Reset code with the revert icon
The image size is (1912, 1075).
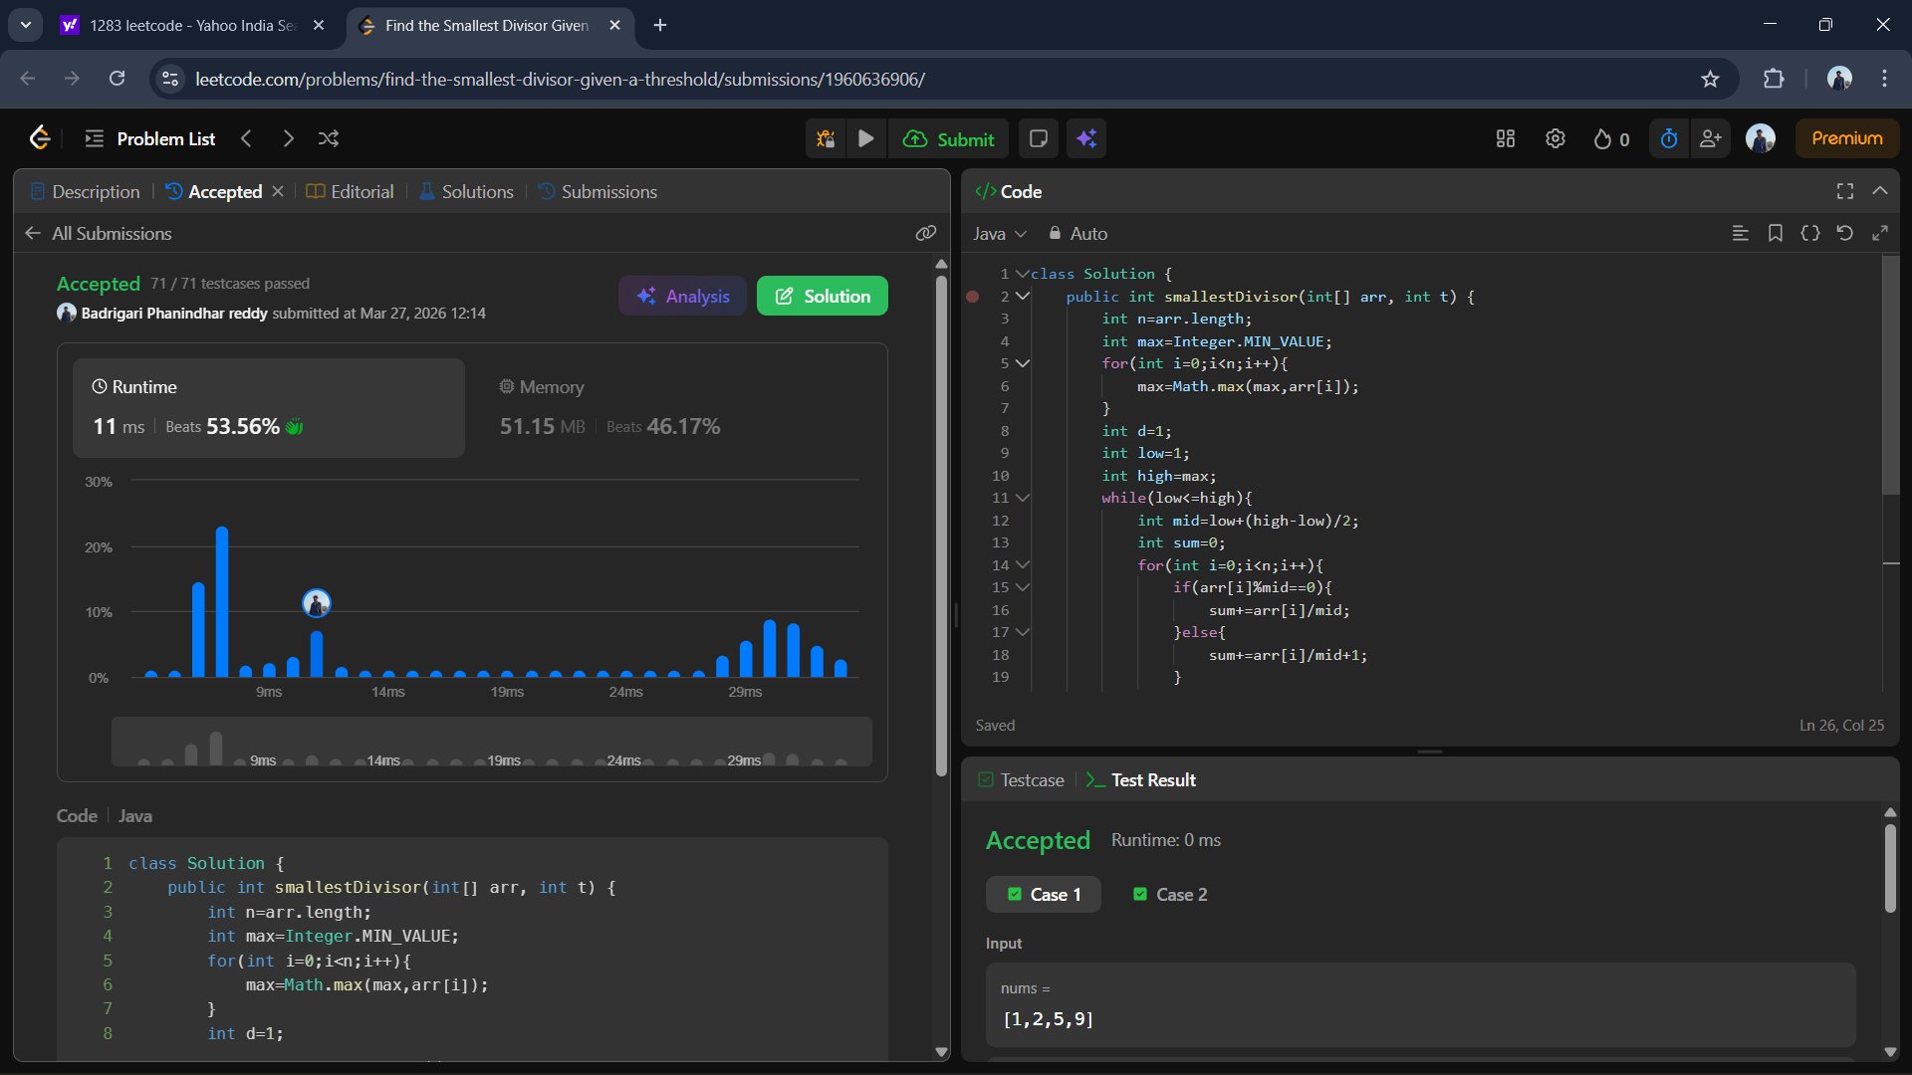point(1844,233)
